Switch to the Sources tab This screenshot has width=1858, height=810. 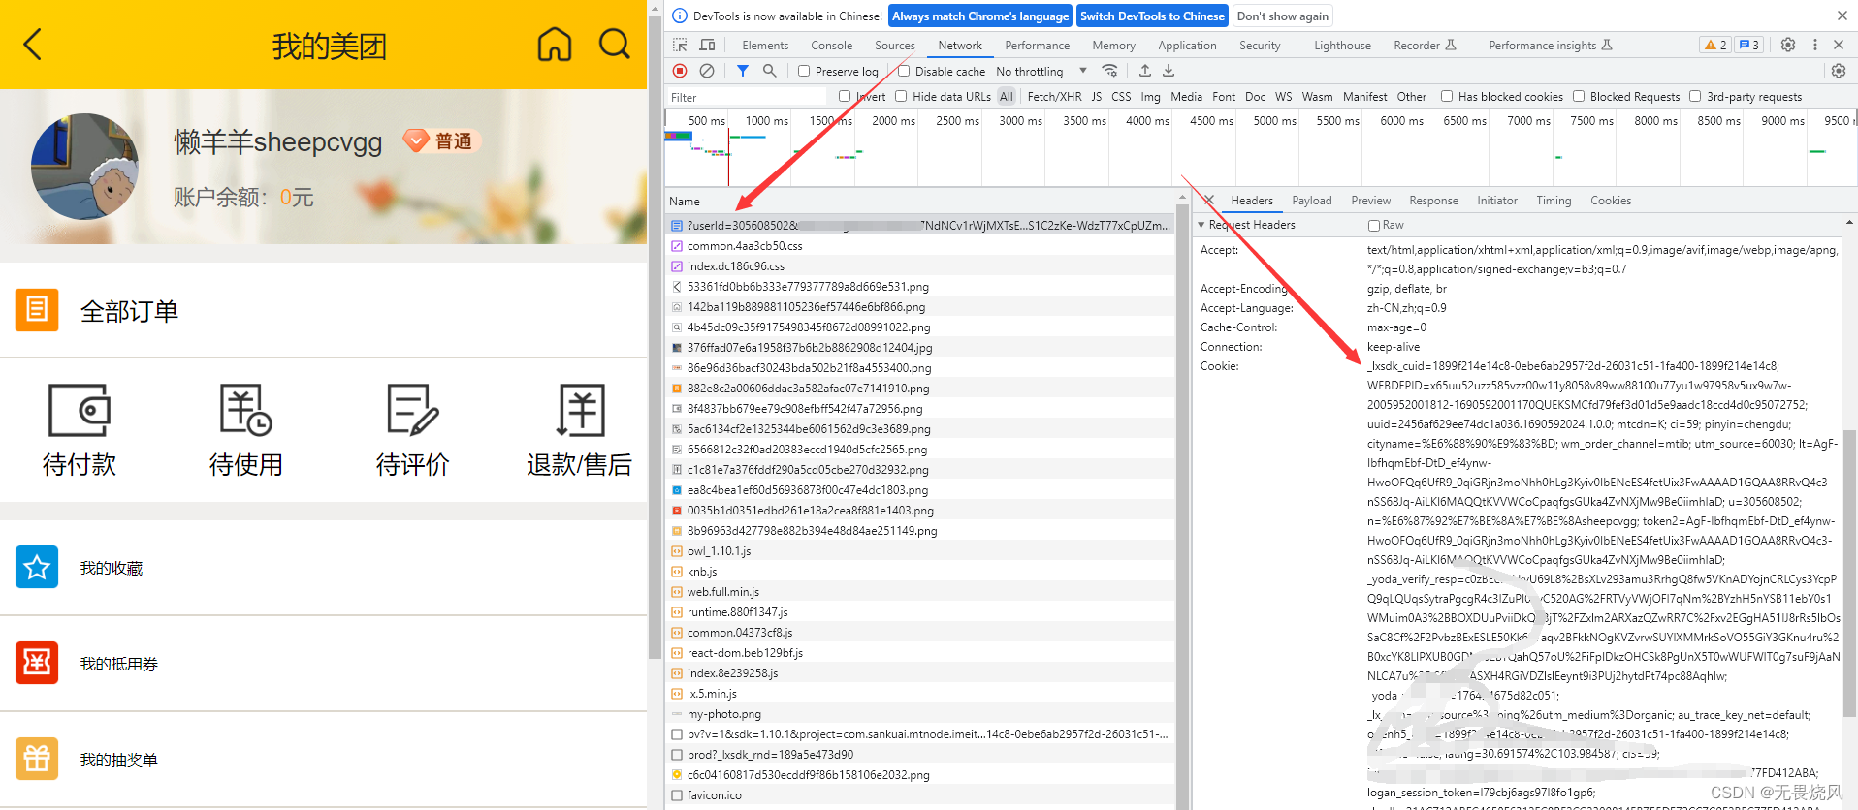point(894,45)
